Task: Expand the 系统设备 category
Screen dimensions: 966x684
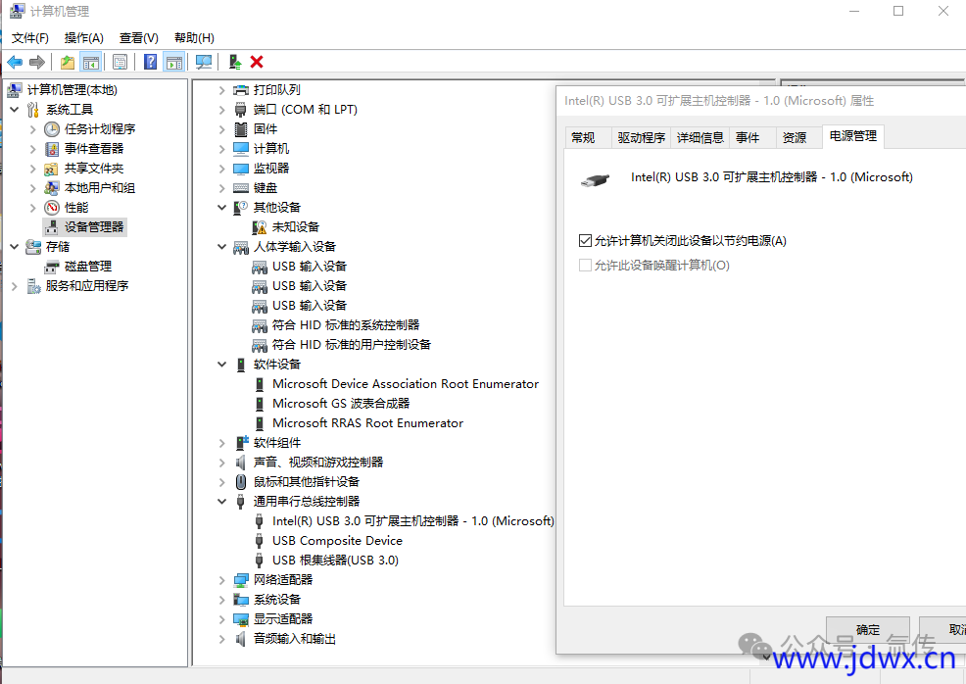Action: coord(221,600)
